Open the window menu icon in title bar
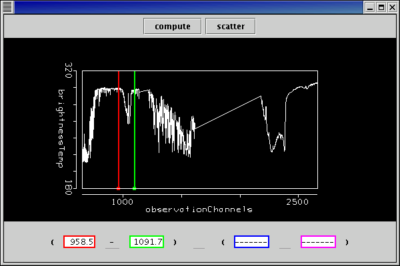Screen dimensions: 400x266 (x=7, y=7)
